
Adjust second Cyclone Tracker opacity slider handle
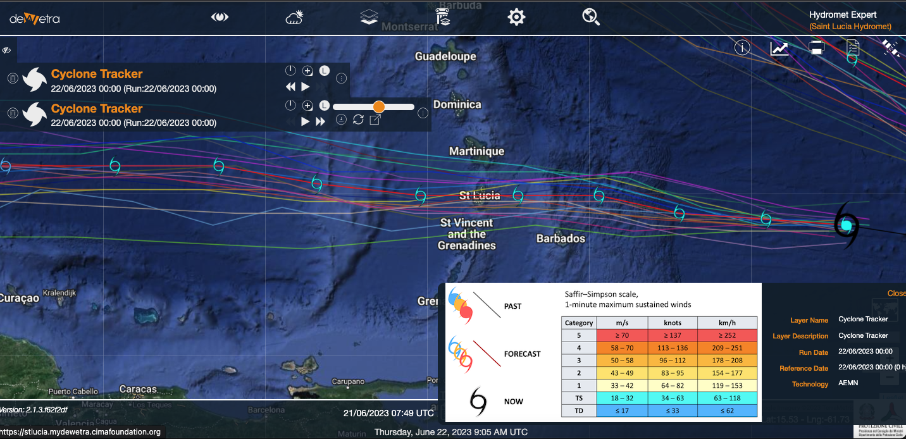click(x=379, y=106)
